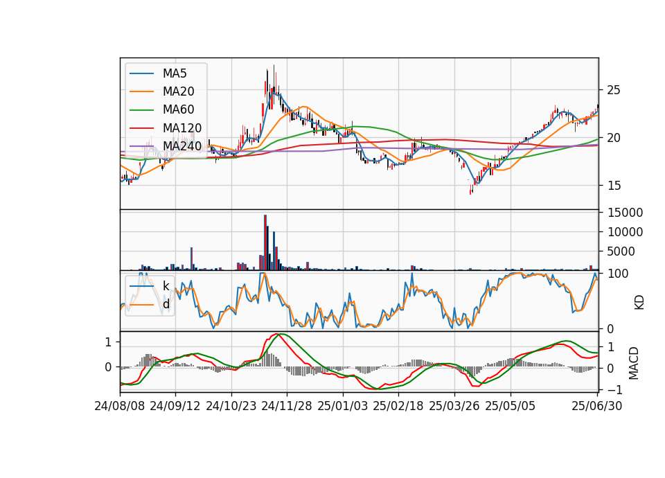Click the tallest volume bar in November
The image size is (665, 478).
265,242
